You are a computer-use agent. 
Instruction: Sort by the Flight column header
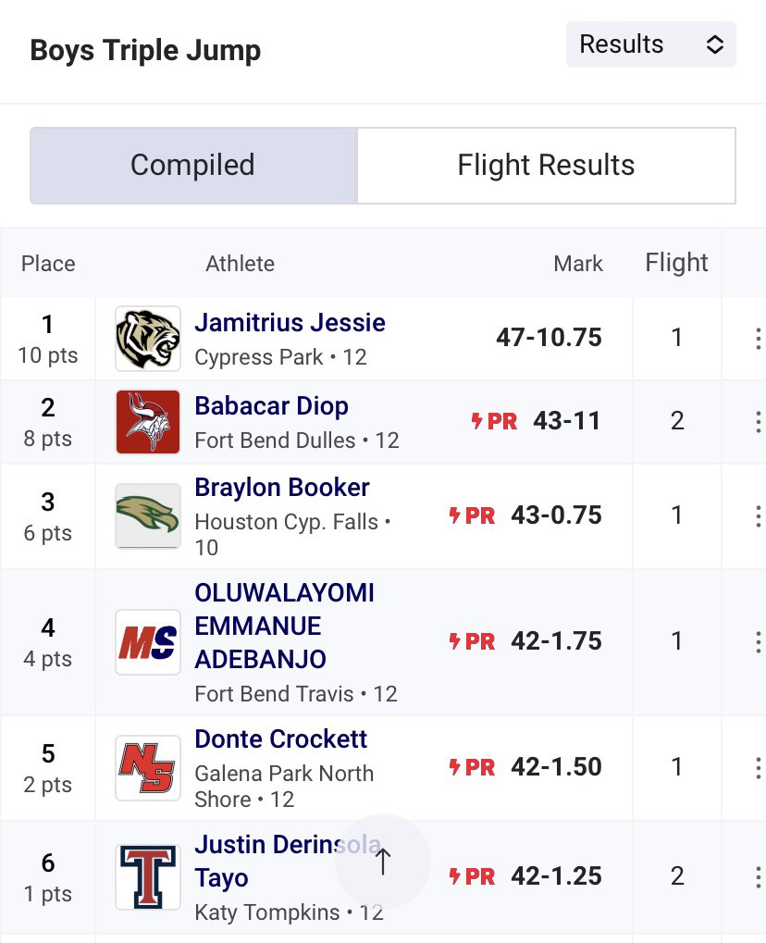click(676, 263)
